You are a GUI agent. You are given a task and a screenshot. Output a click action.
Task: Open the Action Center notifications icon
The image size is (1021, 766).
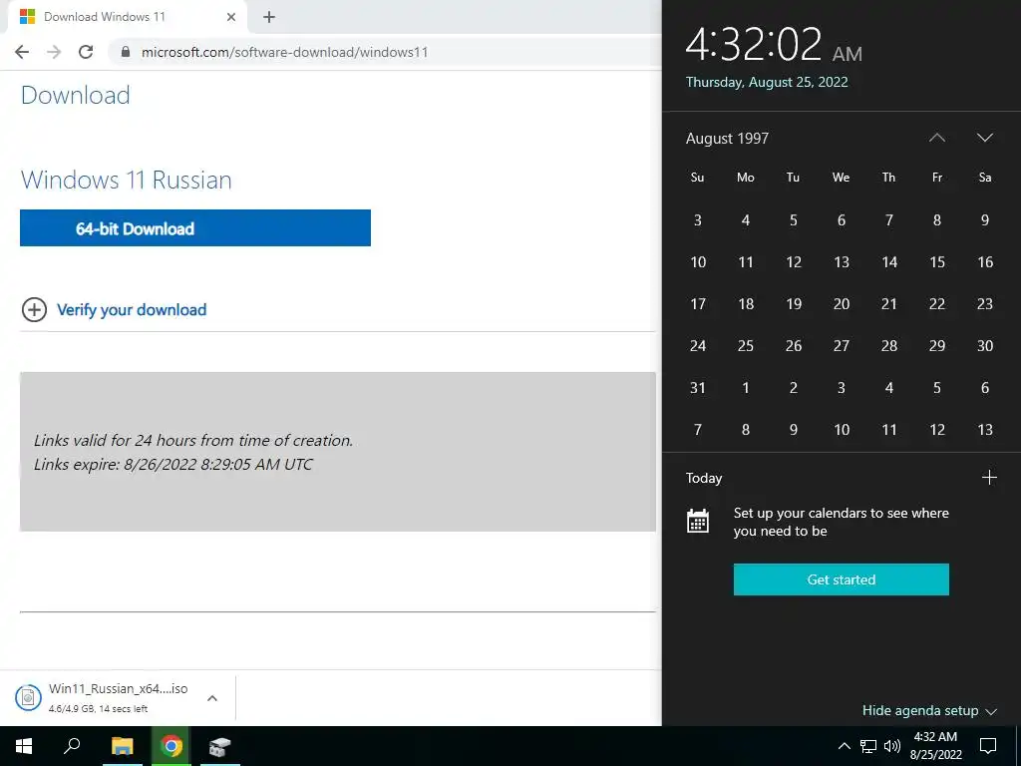pos(988,746)
